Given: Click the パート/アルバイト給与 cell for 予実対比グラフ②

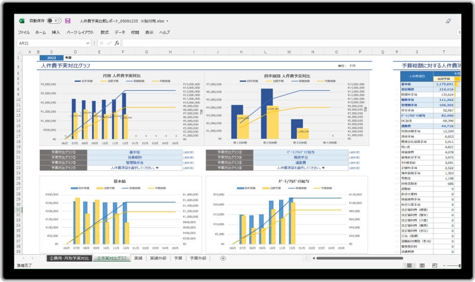Looking at the screenshot, I should (289, 152).
